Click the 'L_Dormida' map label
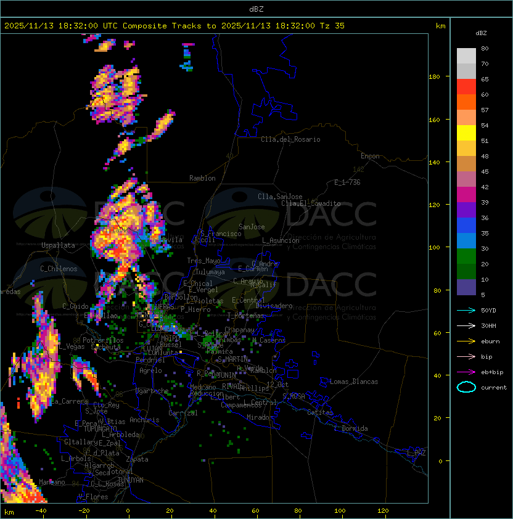The width and height of the screenshot is (513, 519). (x=351, y=428)
